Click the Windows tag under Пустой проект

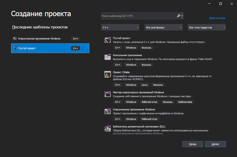pos(131,48)
